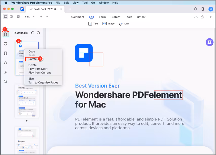The width and height of the screenshot is (216, 155).
Task: Open the Search panel magnifier icon
Action: coord(5,82)
